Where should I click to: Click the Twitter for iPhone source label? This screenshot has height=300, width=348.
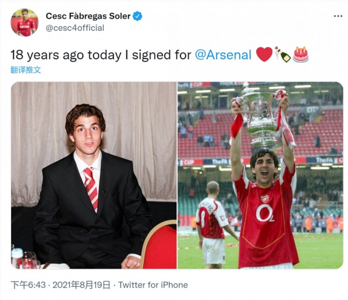click(x=153, y=285)
